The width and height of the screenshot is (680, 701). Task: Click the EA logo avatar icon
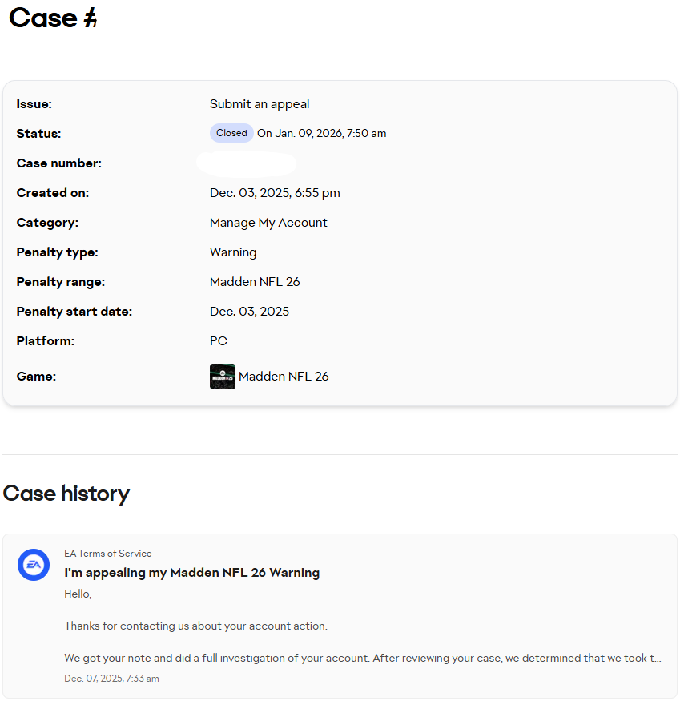[x=34, y=565]
